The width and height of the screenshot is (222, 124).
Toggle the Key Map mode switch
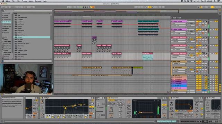[x=204, y=7]
